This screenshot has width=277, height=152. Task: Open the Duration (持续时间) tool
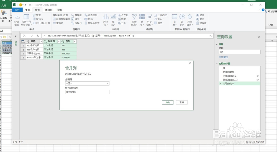click(189, 20)
